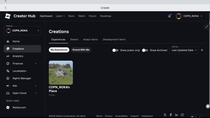Viewport: 210px width, 118px height.
Task: Click the floating round widget at right edge
Action: coord(208,107)
